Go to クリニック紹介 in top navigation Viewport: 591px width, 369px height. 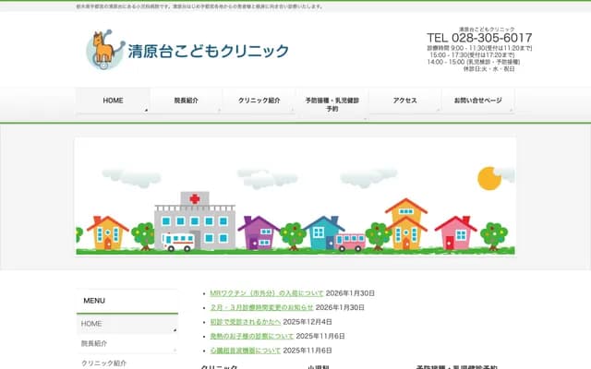(x=259, y=101)
